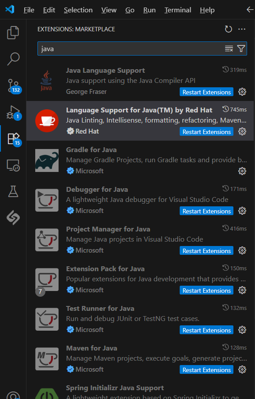Open manage gear for Maven for Java
This screenshot has width=255, height=399.
242,370
